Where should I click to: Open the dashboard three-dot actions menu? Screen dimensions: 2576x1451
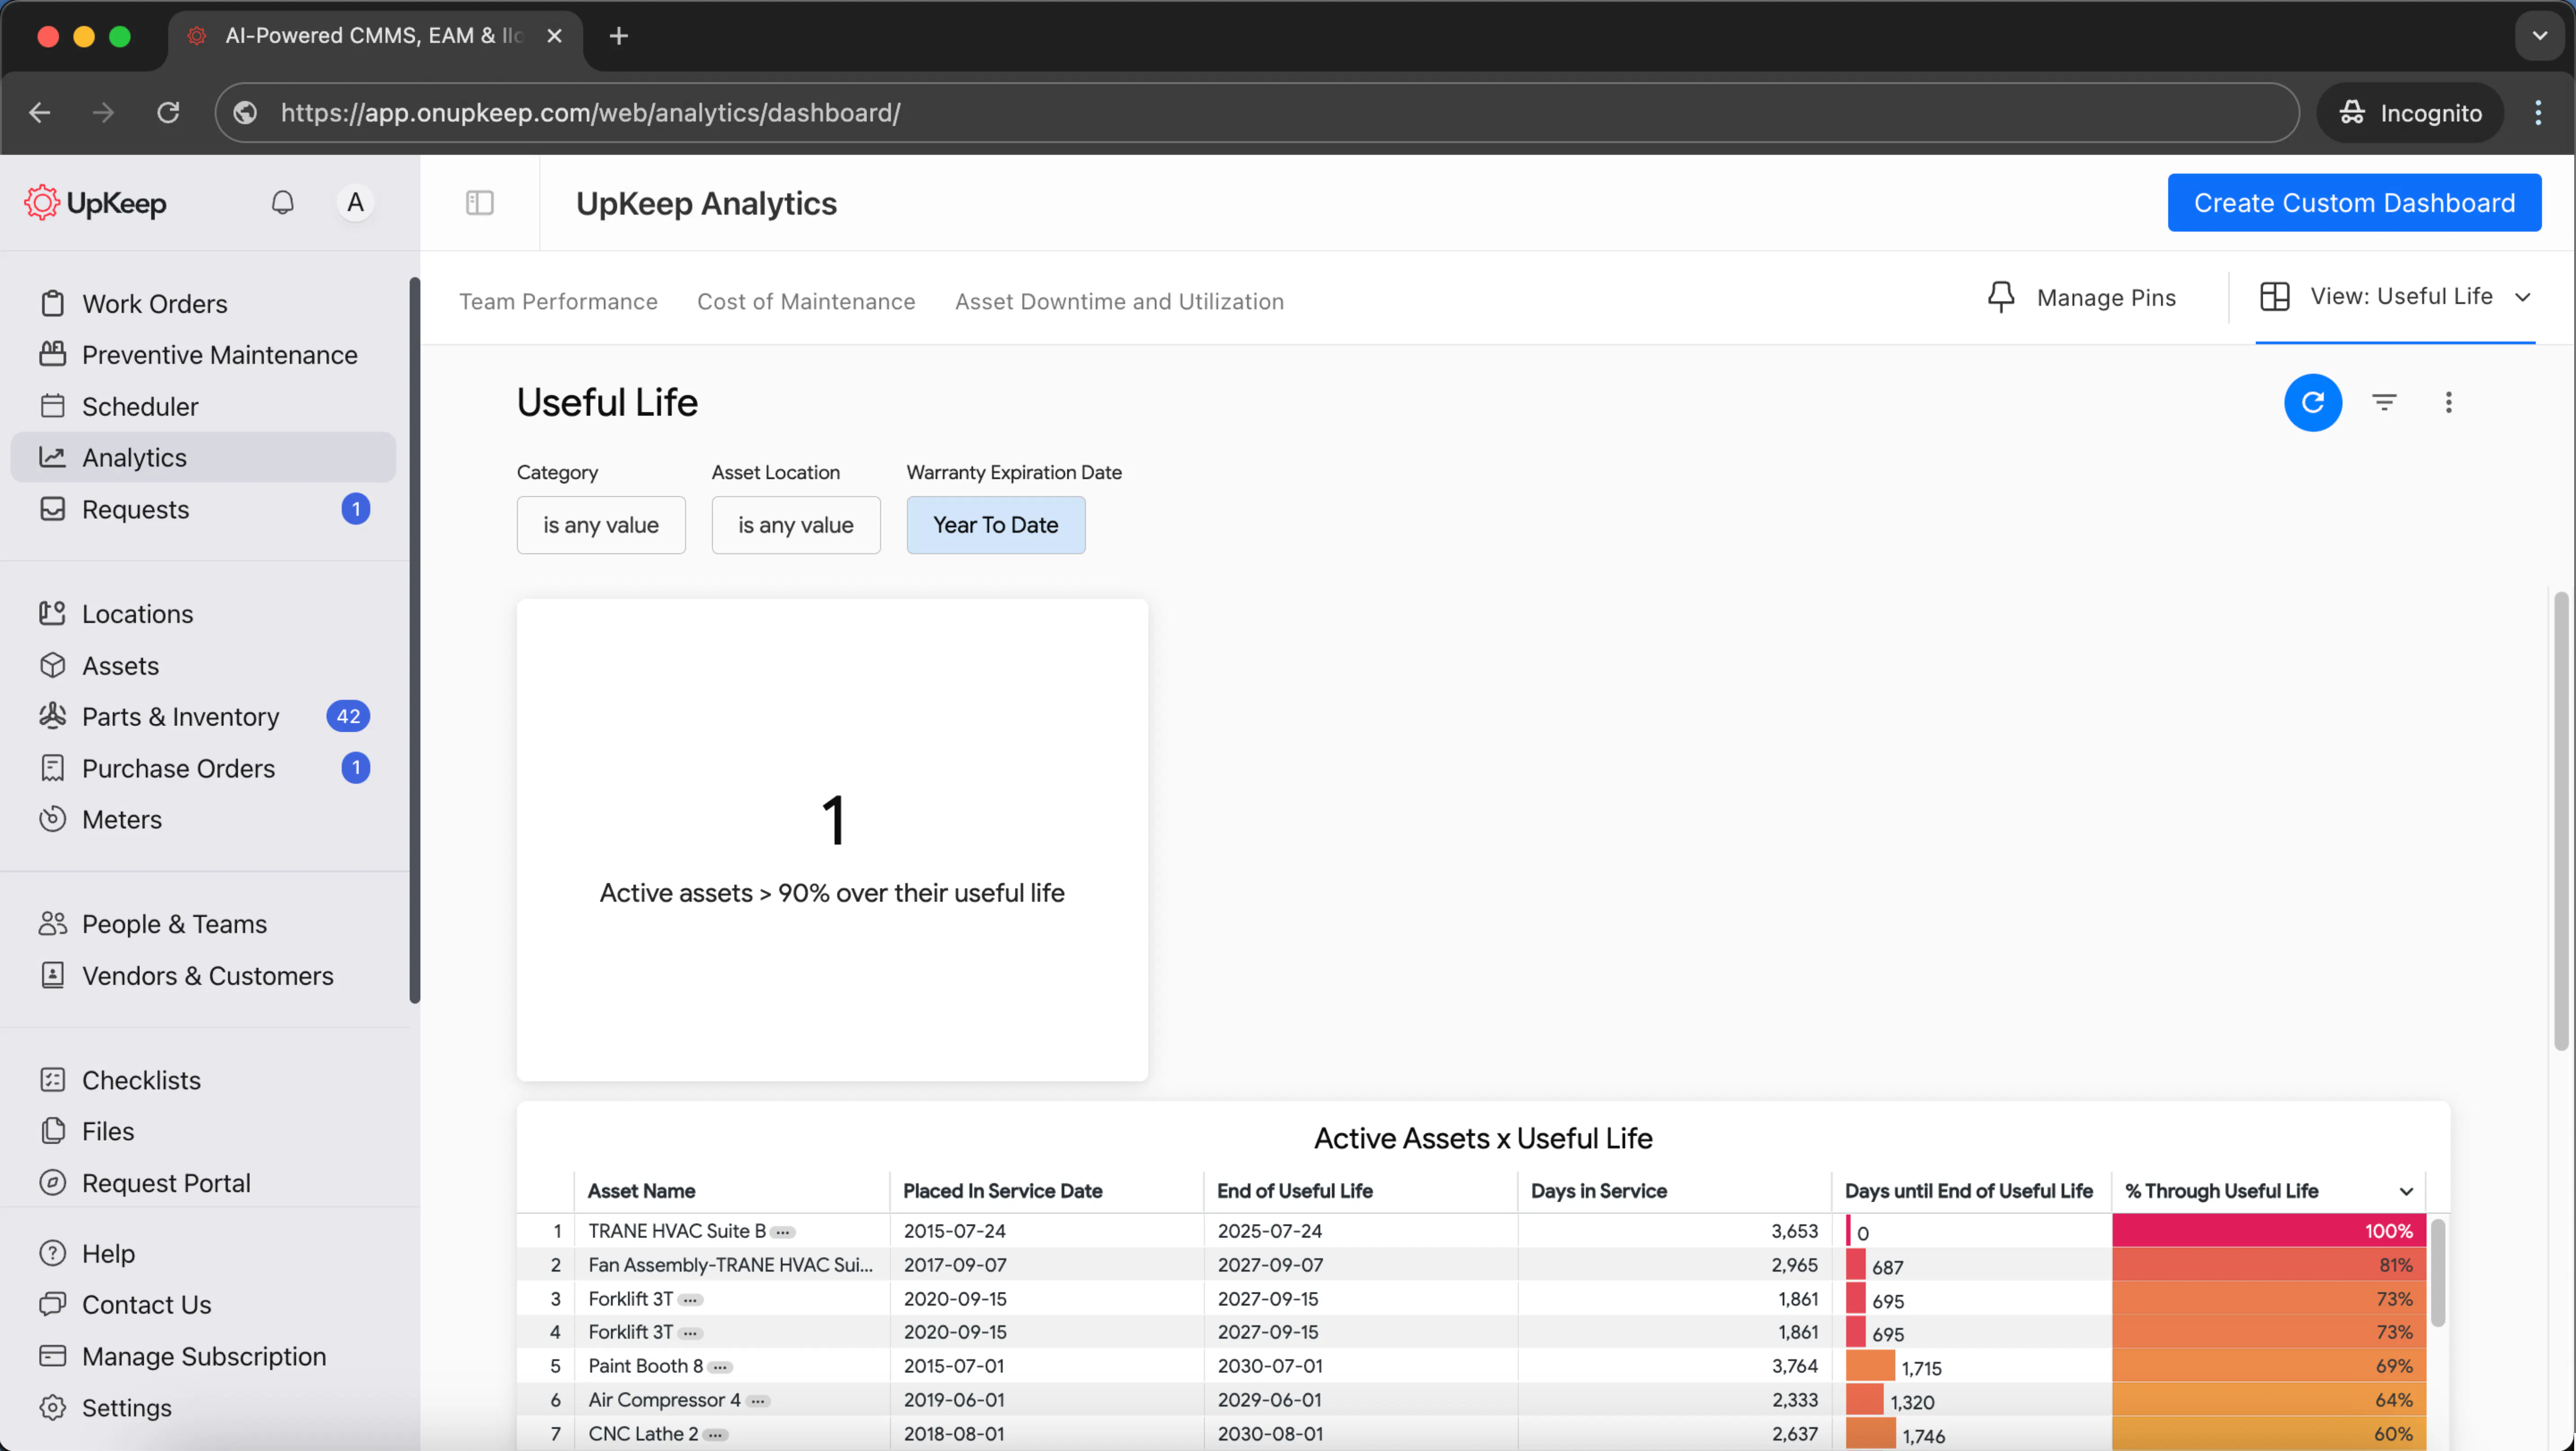(2448, 403)
